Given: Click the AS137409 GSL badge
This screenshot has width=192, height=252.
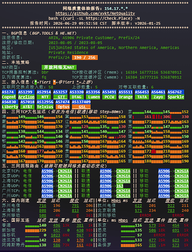Looking at the screenshot, I should coord(81,104).
